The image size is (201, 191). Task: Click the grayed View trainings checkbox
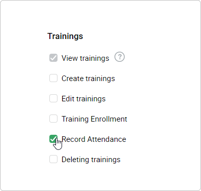(53, 58)
